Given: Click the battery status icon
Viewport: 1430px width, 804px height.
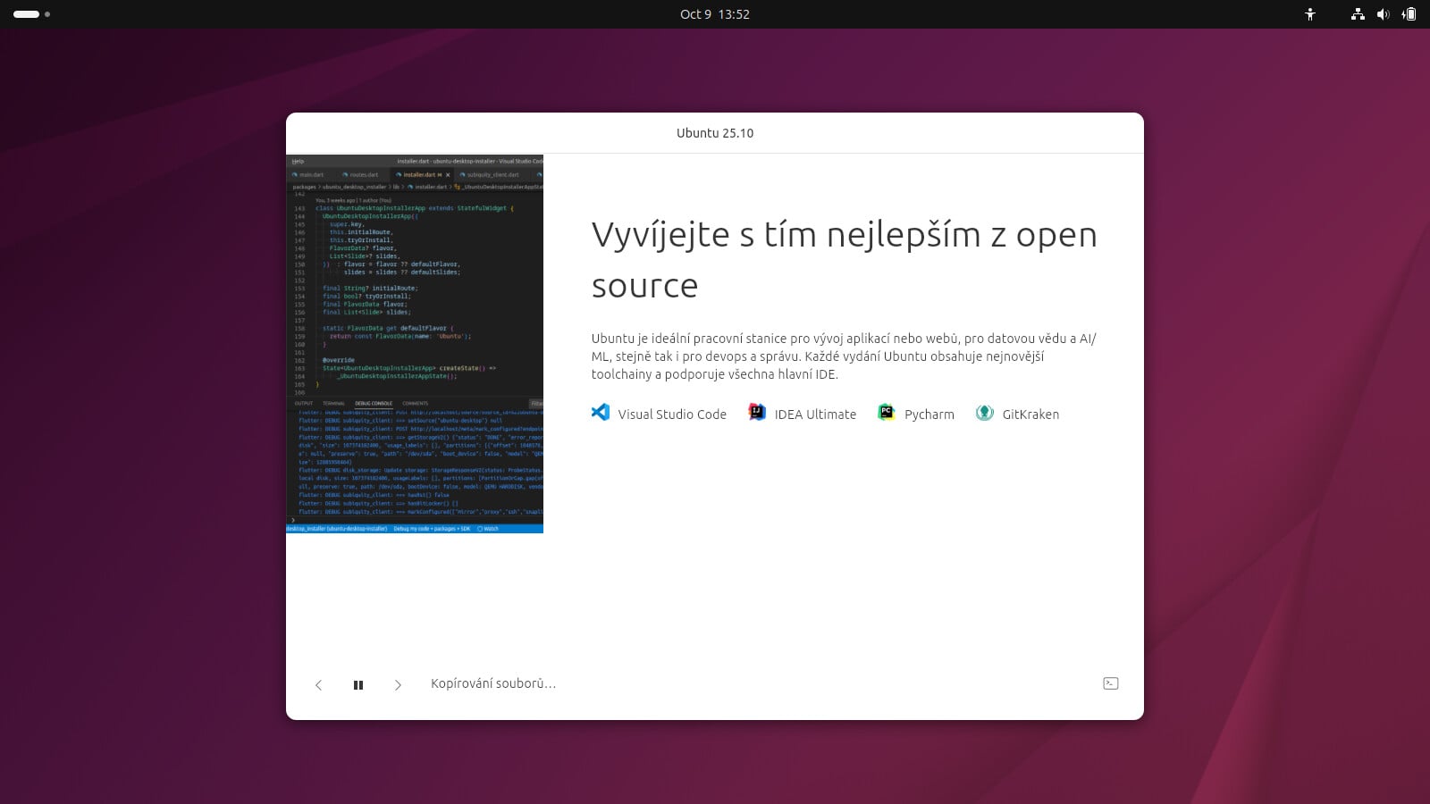Looking at the screenshot, I should tap(1409, 14).
